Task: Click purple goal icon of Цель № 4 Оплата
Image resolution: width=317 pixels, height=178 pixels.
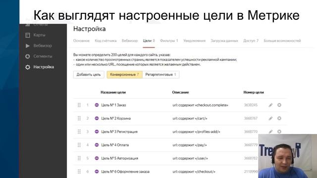Action: [97, 145]
